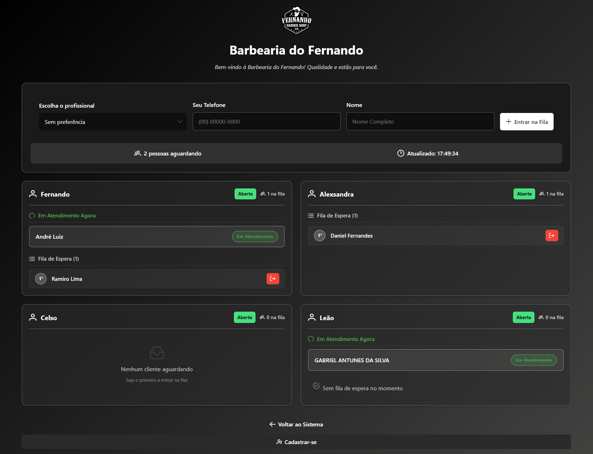Click the Cadastrar-se button
Screen dimensions: 593x454
296,442
